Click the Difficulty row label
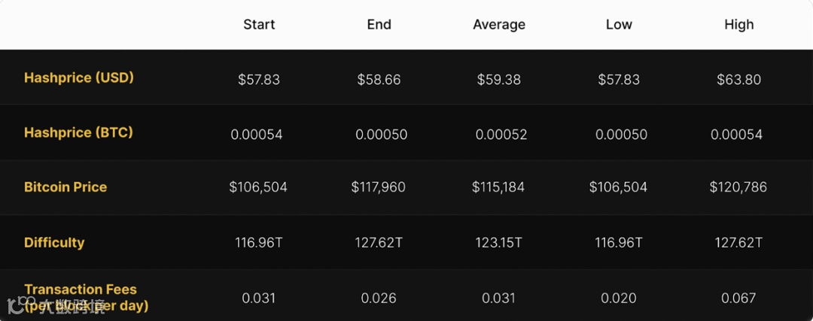Viewport: 813px width, 321px height. 54,242
